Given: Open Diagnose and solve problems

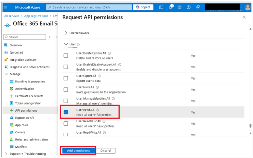Looking at the screenshot, I should (30, 67).
